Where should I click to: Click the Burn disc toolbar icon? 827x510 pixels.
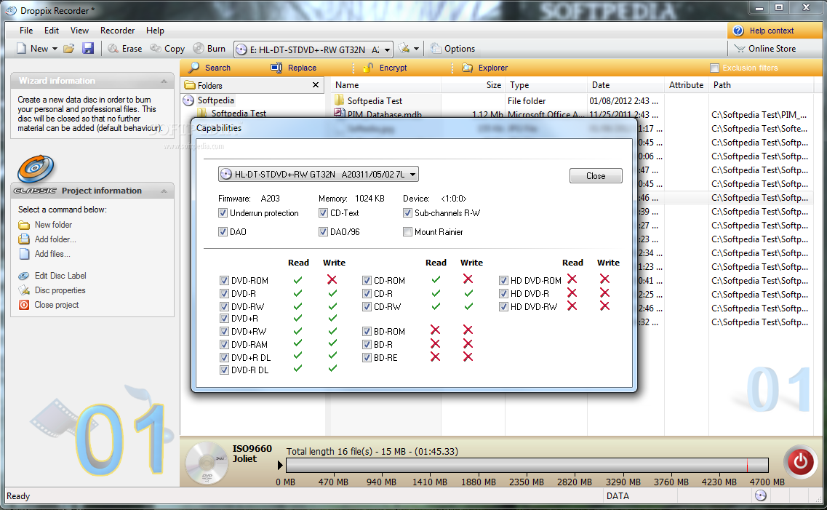tap(199, 49)
